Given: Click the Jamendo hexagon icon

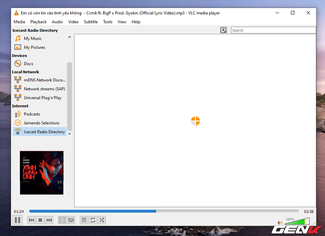Looking at the screenshot, I should click(x=18, y=123).
